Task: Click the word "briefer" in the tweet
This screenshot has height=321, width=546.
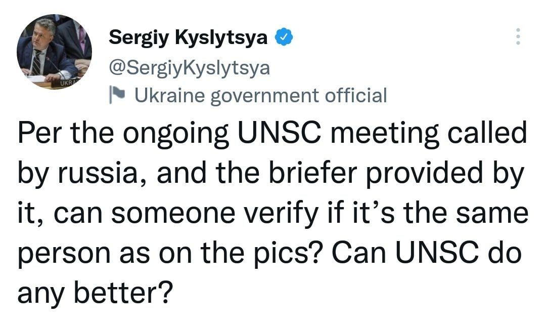Action: click(x=310, y=175)
